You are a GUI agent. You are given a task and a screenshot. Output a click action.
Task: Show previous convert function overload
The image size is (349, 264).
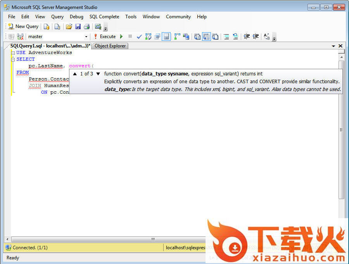[x=75, y=74]
